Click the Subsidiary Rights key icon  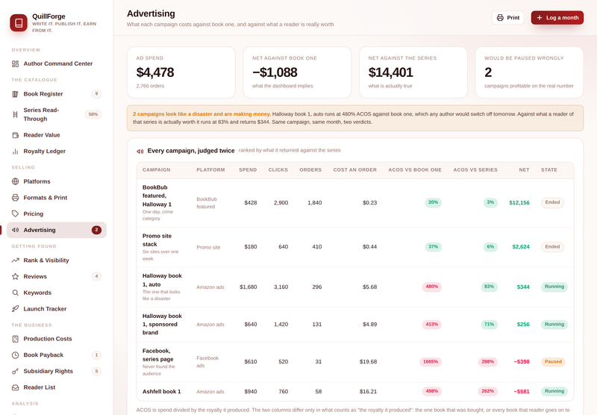point(15,371)
